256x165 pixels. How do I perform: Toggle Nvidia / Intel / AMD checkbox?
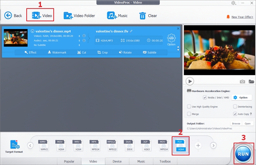(204, 98)
